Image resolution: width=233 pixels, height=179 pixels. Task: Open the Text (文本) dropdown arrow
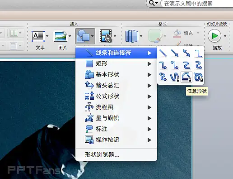(47, 36)
